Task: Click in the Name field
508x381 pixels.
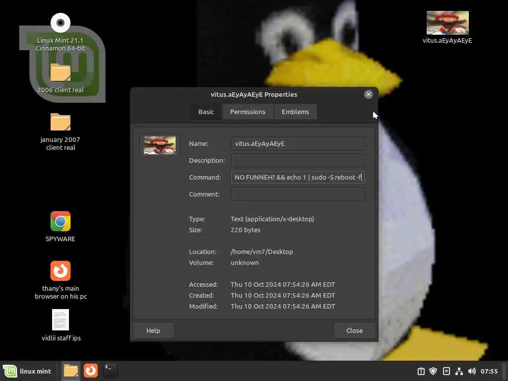Action: tap(298, 143)
